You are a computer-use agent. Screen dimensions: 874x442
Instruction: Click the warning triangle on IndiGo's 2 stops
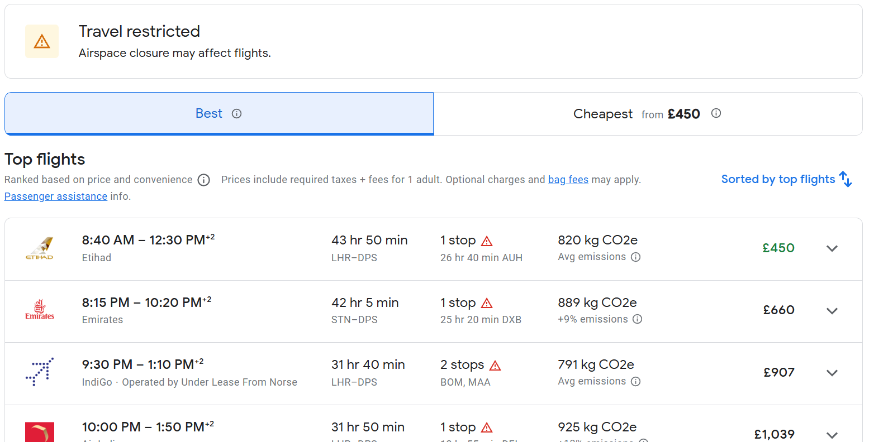point(495,366)
